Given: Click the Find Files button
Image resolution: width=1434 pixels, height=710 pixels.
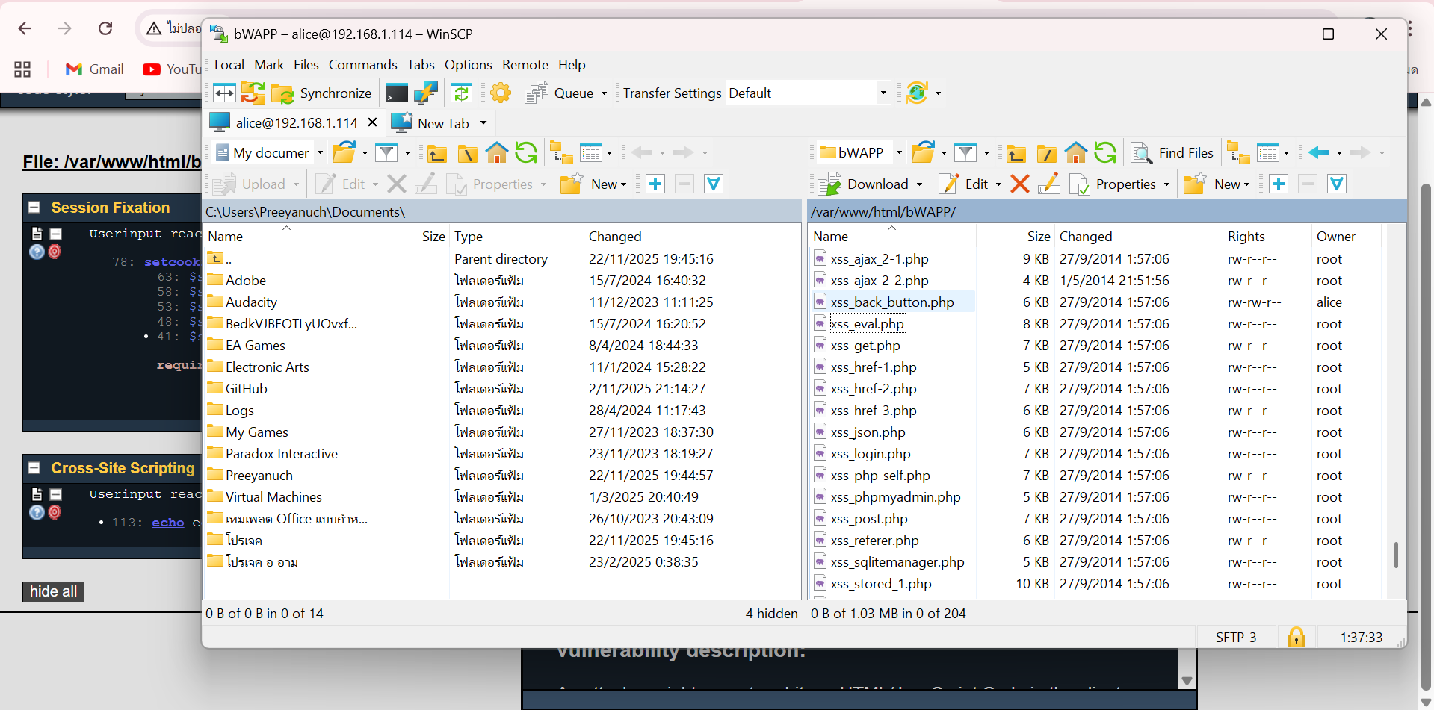Looking at the screenshot, I should point(1172,153).
